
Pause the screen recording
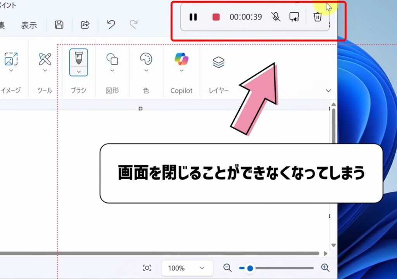(193, 17)
